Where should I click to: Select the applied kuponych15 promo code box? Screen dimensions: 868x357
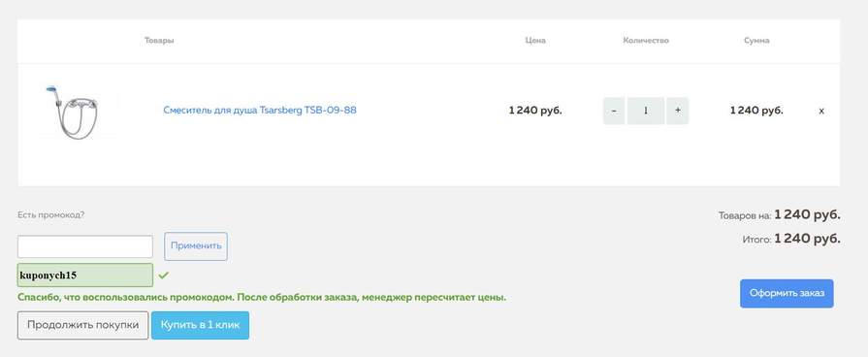click(x=85, y=276)
